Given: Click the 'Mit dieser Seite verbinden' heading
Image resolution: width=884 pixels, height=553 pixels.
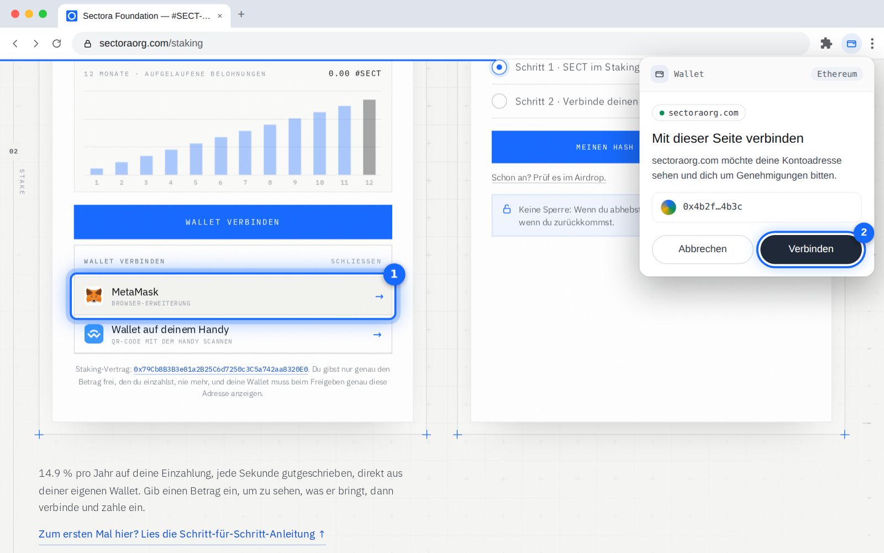Looking at the screenshot, I should [x=728, y=138].
